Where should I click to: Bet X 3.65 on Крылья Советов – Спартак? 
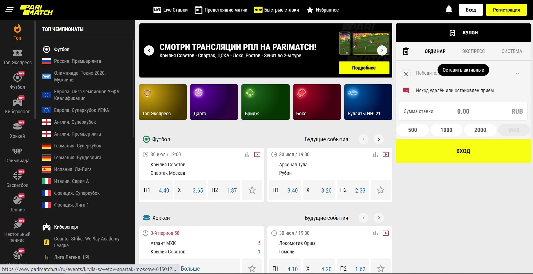click(190, 190)
